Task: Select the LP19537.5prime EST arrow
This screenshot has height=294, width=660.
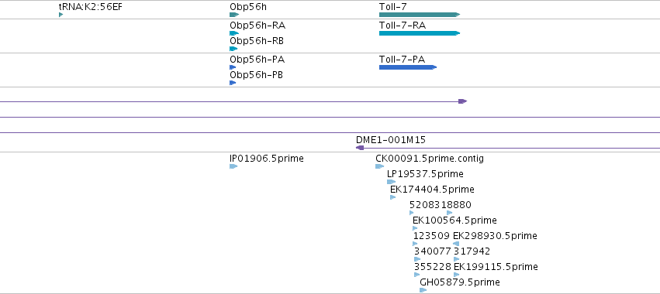Action: pos(392,182)
